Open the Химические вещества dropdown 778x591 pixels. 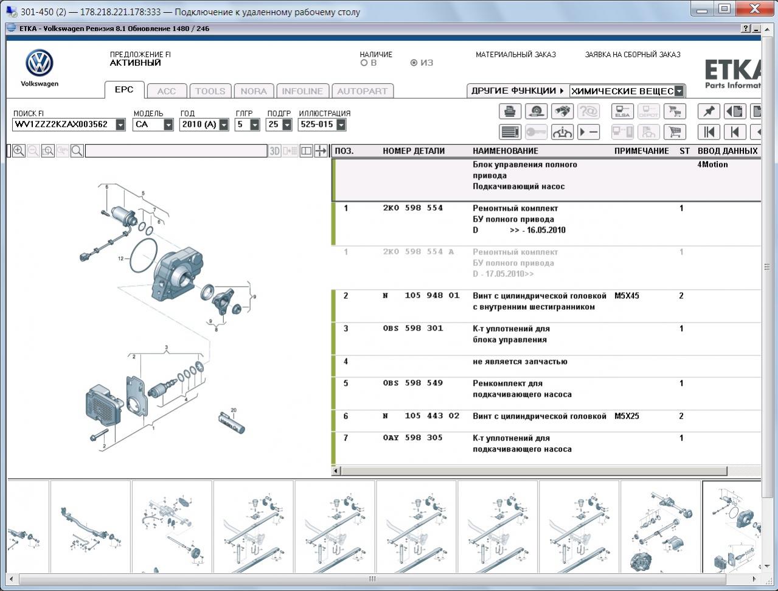679,91
